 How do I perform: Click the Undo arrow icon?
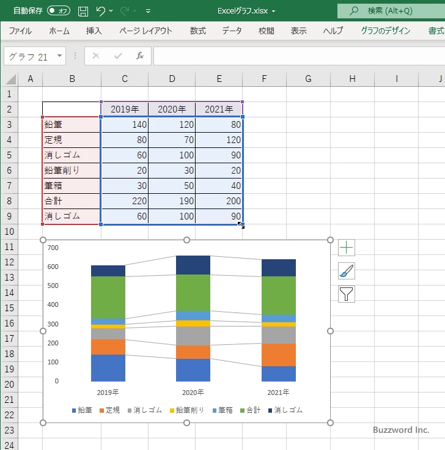pos(100,11)
